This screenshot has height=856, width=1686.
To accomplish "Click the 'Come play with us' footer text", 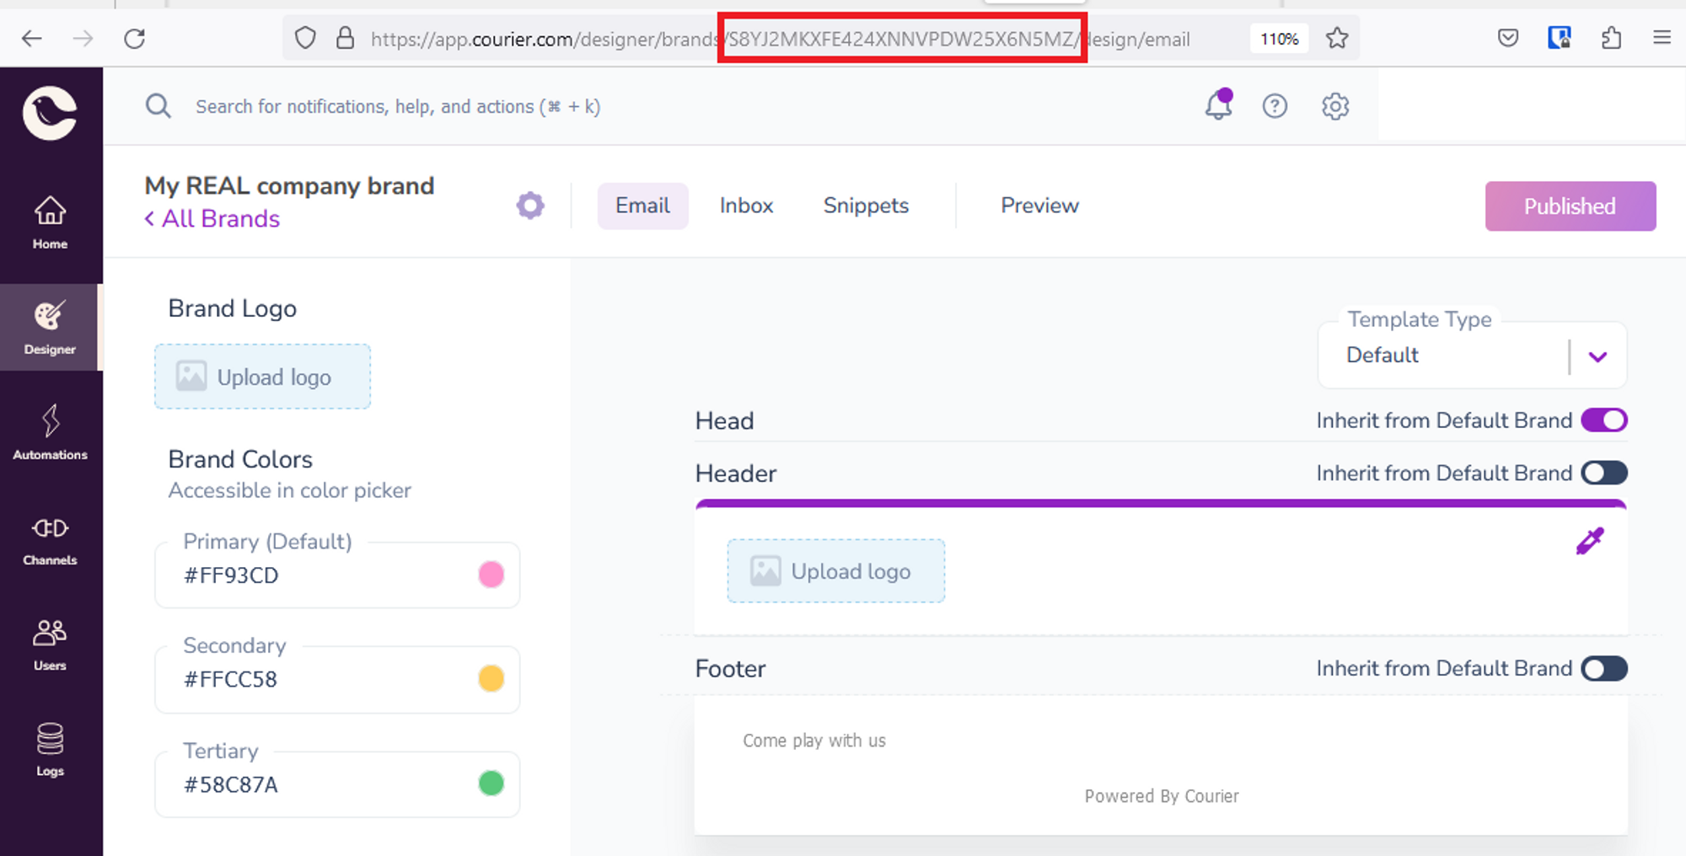I will point(814,741).
